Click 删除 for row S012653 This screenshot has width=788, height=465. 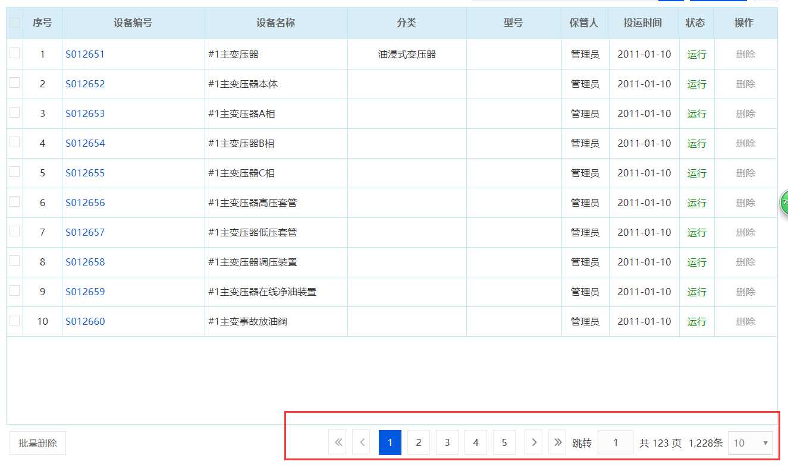pyautogui.click(x=746, y=113)
